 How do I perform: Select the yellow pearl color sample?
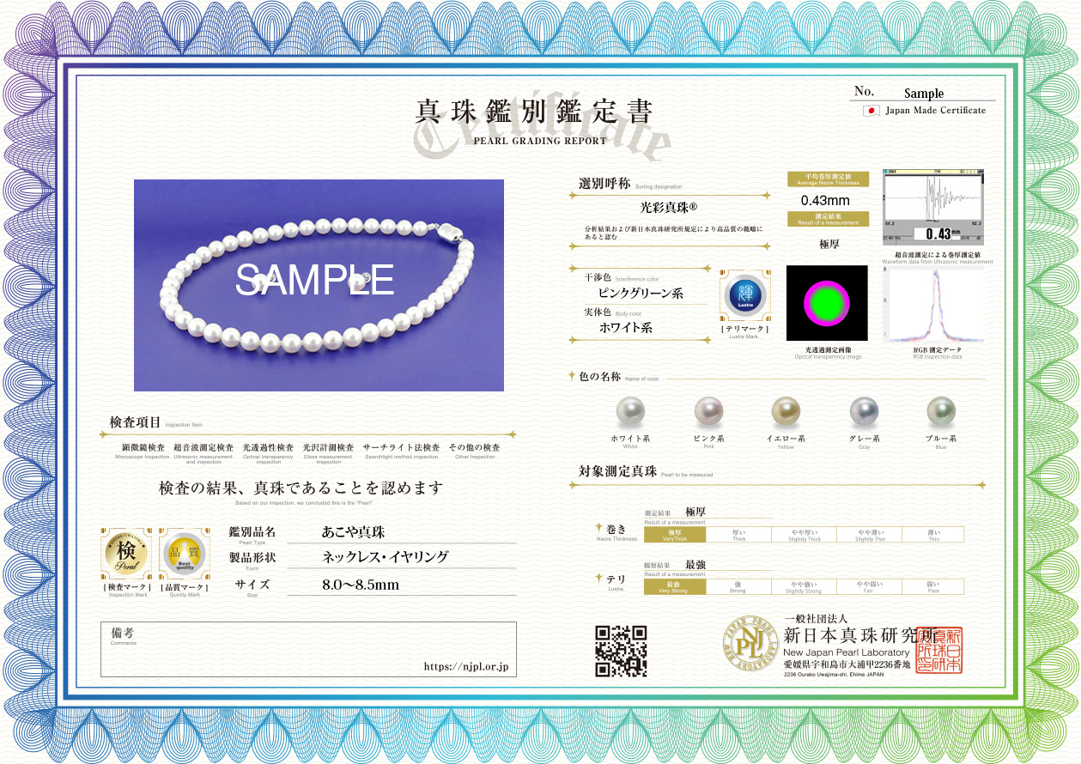pos(786,411)
